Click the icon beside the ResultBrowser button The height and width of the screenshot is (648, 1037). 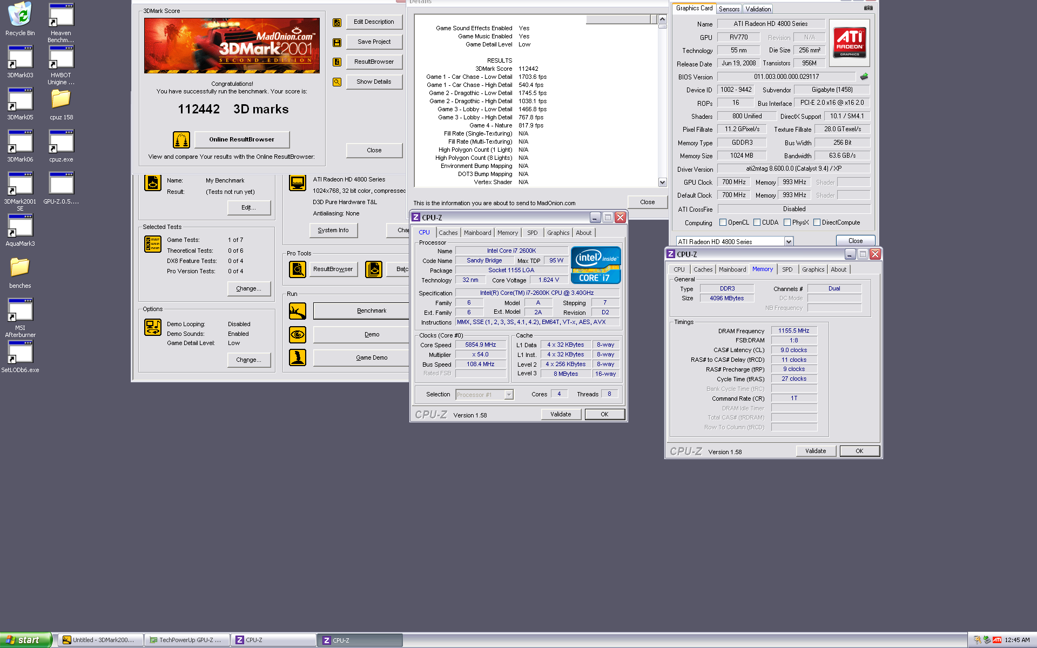337,62
